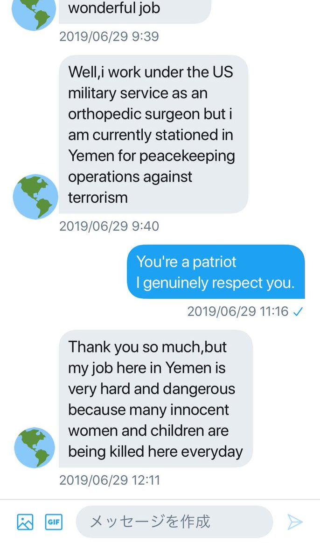
Task: Tap the 2019/06/29 11:16 timestamp
Action: pyautogui.click(x=238, y=311)
